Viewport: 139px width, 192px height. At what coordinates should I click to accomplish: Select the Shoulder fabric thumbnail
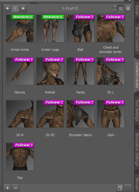click(x=80, y=114)
